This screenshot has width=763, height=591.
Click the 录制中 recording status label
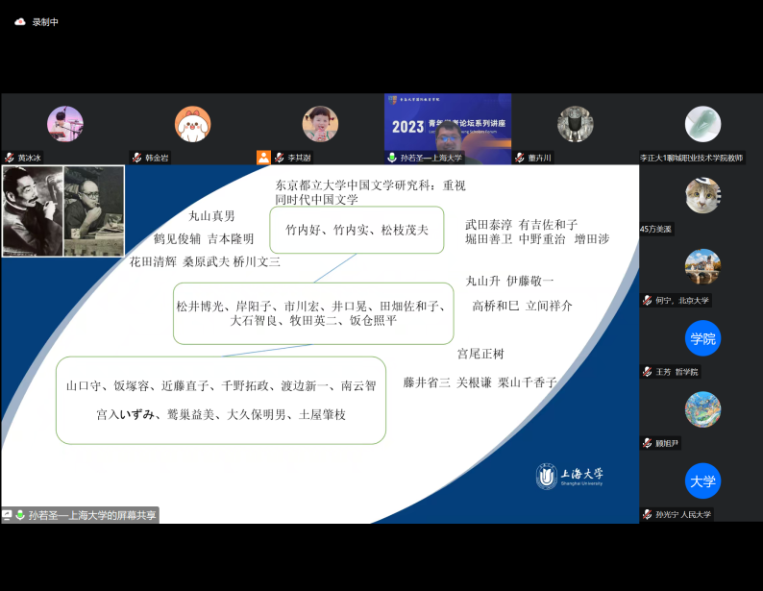coord(45,22)
